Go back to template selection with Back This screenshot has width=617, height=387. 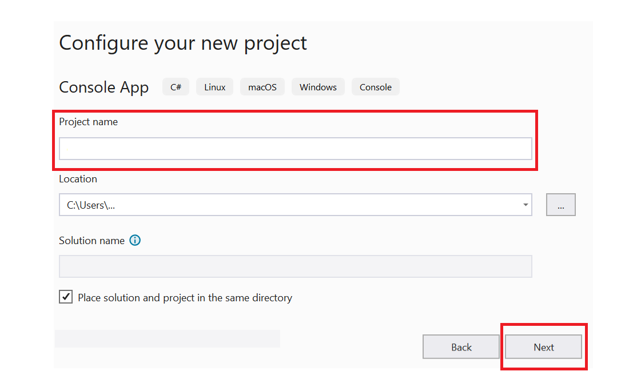point(461,346)
